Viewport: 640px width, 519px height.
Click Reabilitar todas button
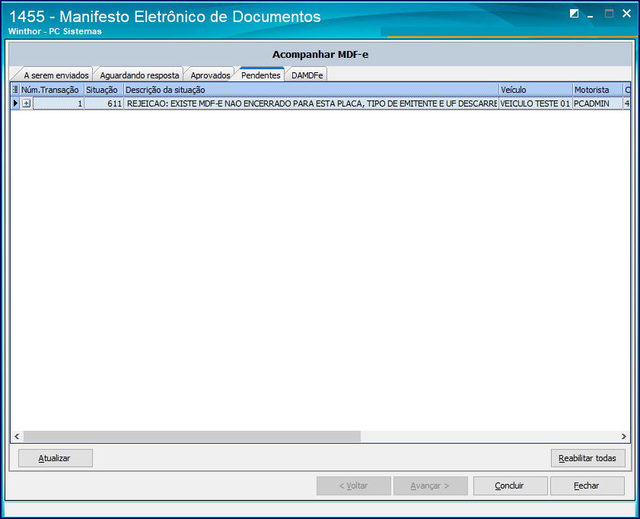coord(587,458)
